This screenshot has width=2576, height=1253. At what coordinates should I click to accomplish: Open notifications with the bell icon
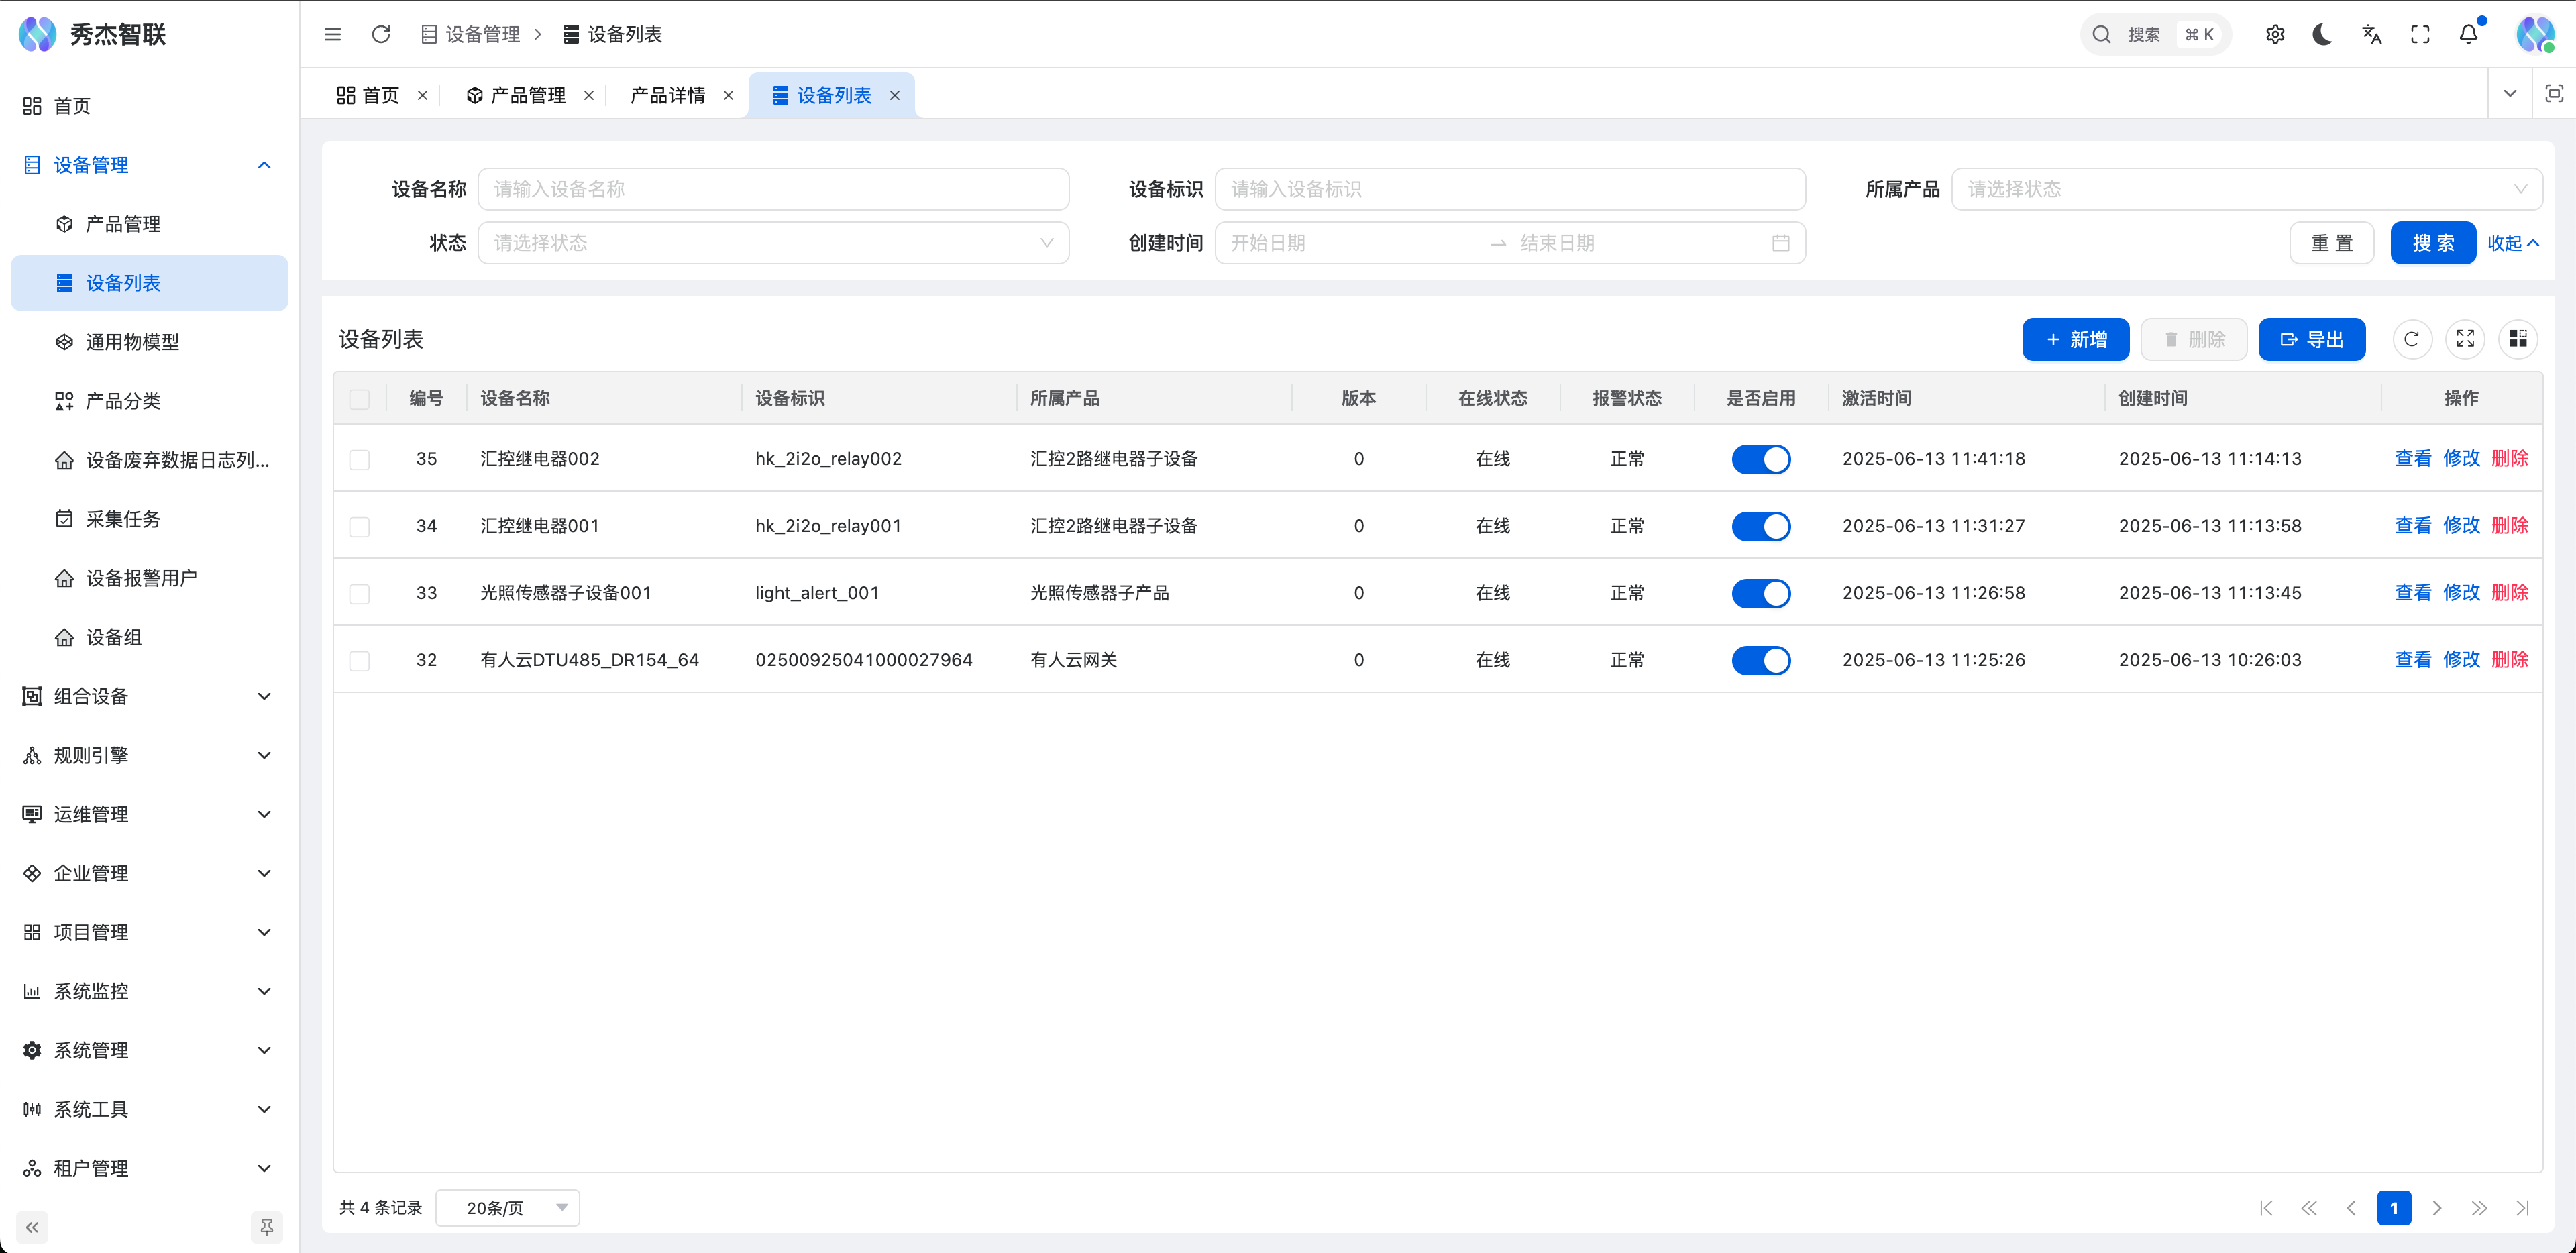click(2468, 33)
